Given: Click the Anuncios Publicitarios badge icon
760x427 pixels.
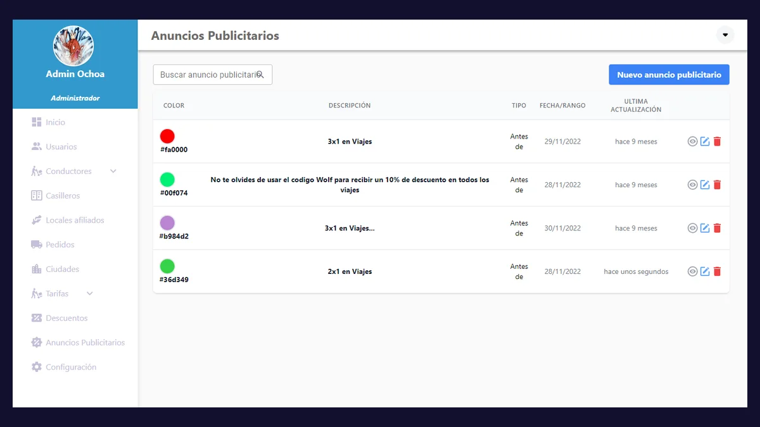Looking at the screenshot, I should pyautogui.click(x=37, y=342).
